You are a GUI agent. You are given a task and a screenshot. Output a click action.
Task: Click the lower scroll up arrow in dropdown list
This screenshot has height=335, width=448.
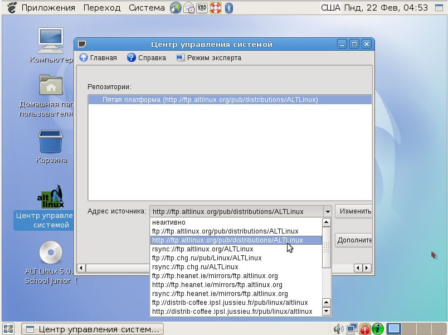[327, 303]
